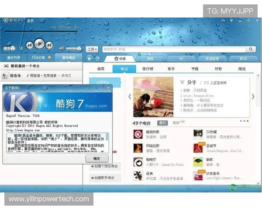Click the sound effect button left of previous
The height and width of the screenshot is (210, 262).
pyautogui.click(x=9, y=48)
